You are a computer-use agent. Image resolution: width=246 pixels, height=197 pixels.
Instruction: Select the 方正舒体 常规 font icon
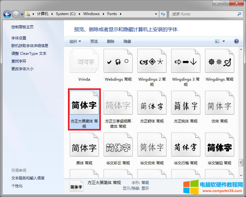[x=152, y=103]
